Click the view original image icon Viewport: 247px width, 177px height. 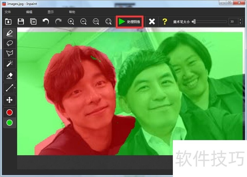33,21
